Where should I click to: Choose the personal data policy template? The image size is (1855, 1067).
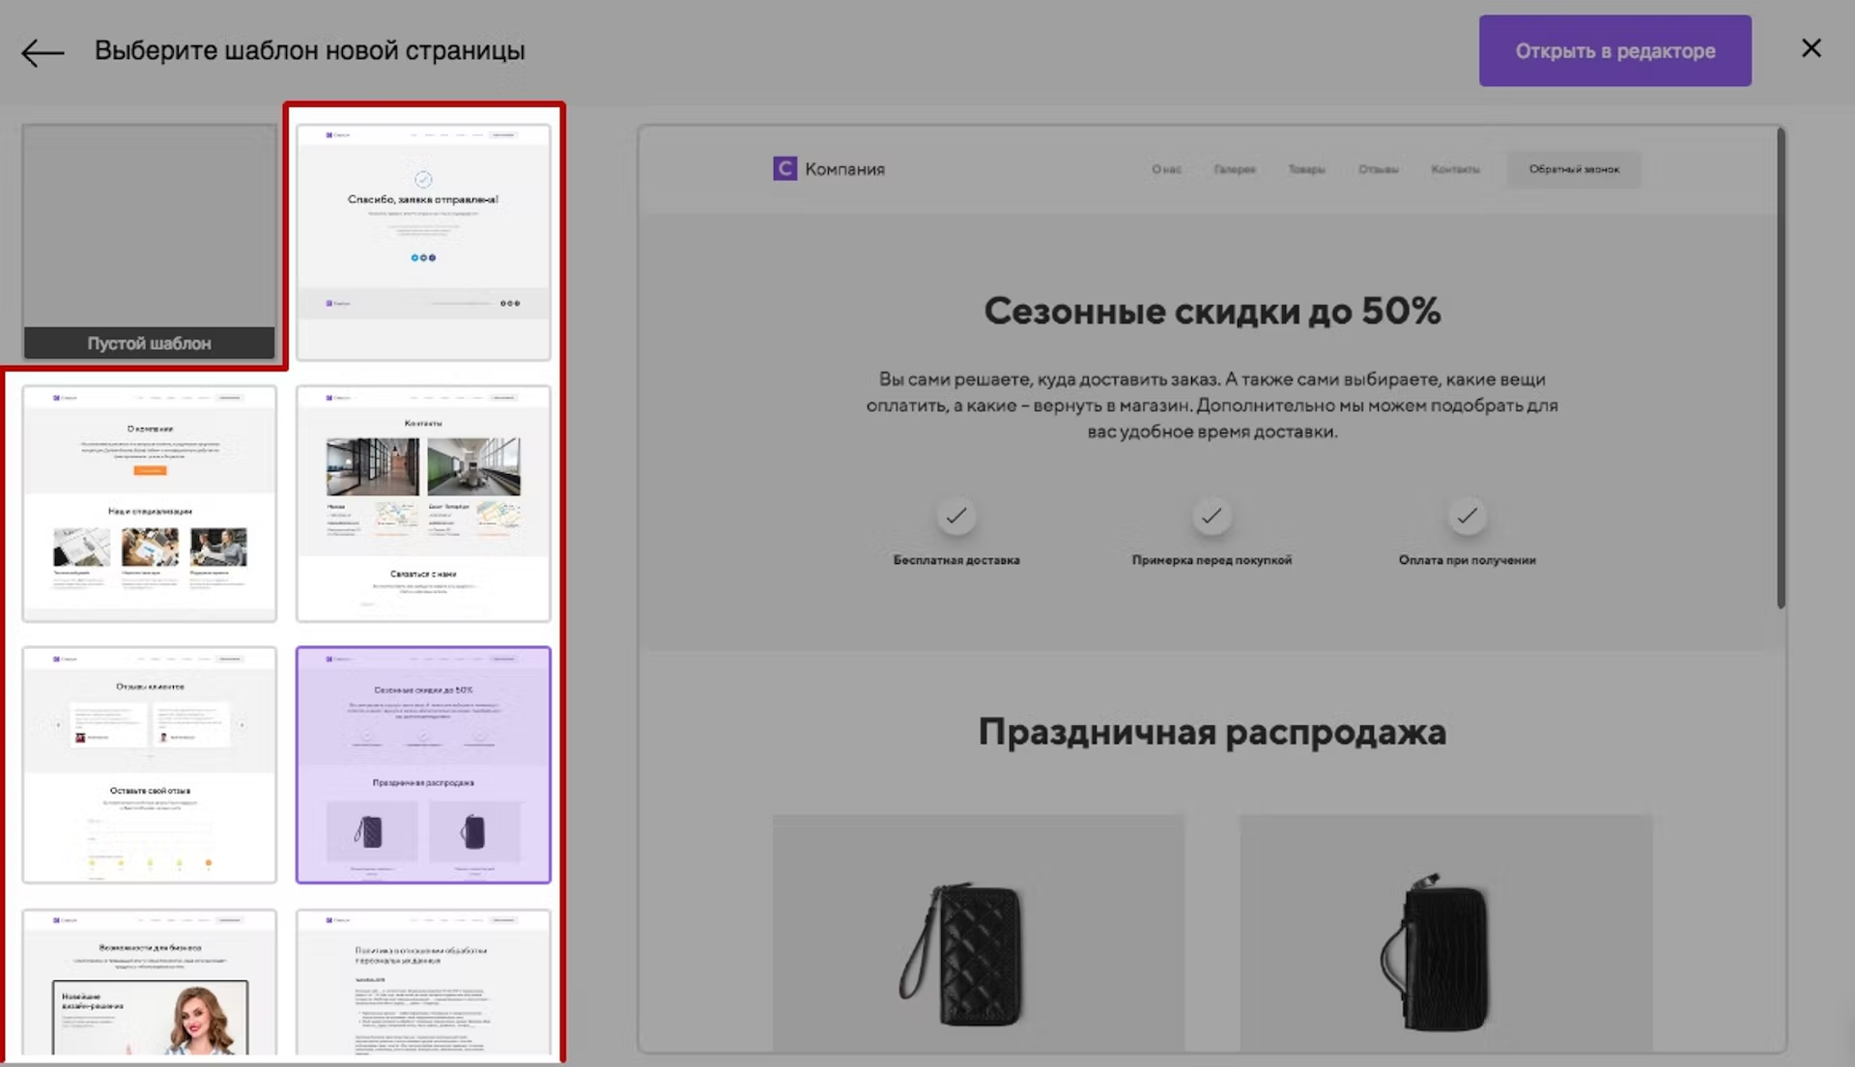click(423, 982)
